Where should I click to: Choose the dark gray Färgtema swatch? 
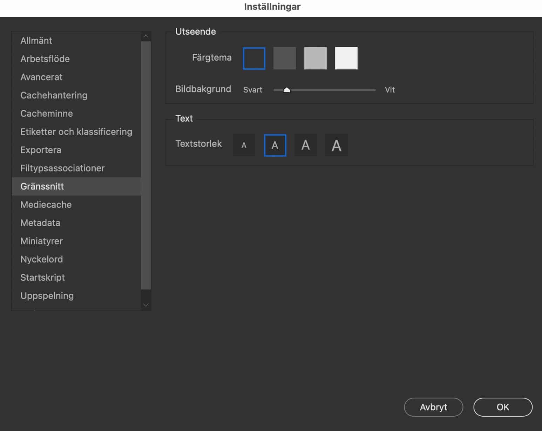(x=285, y=58)
